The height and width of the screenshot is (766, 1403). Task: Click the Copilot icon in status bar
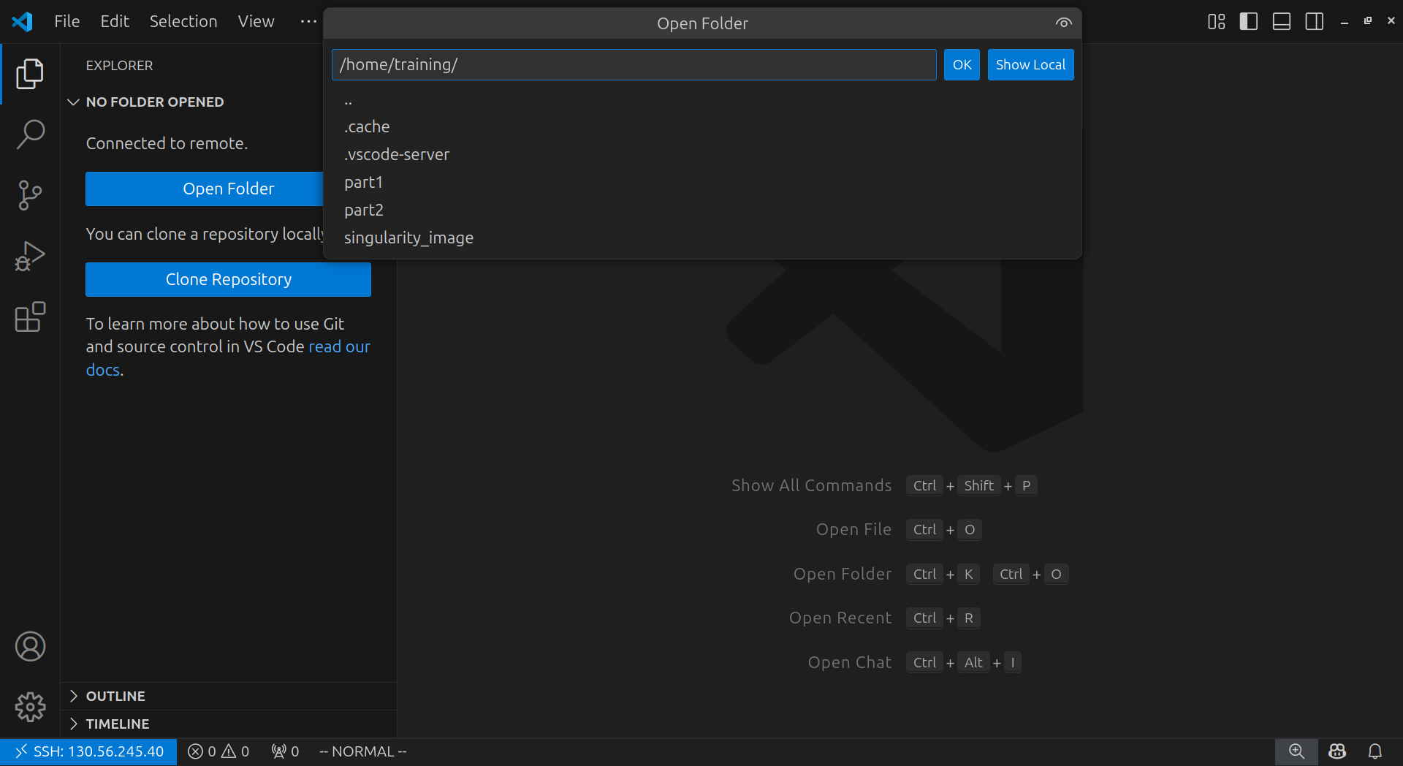[1337, 751]
